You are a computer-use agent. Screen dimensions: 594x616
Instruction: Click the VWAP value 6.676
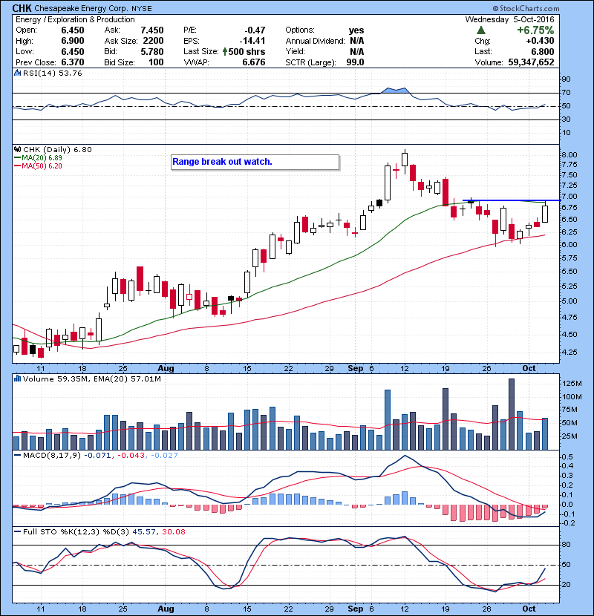point(254,62)
